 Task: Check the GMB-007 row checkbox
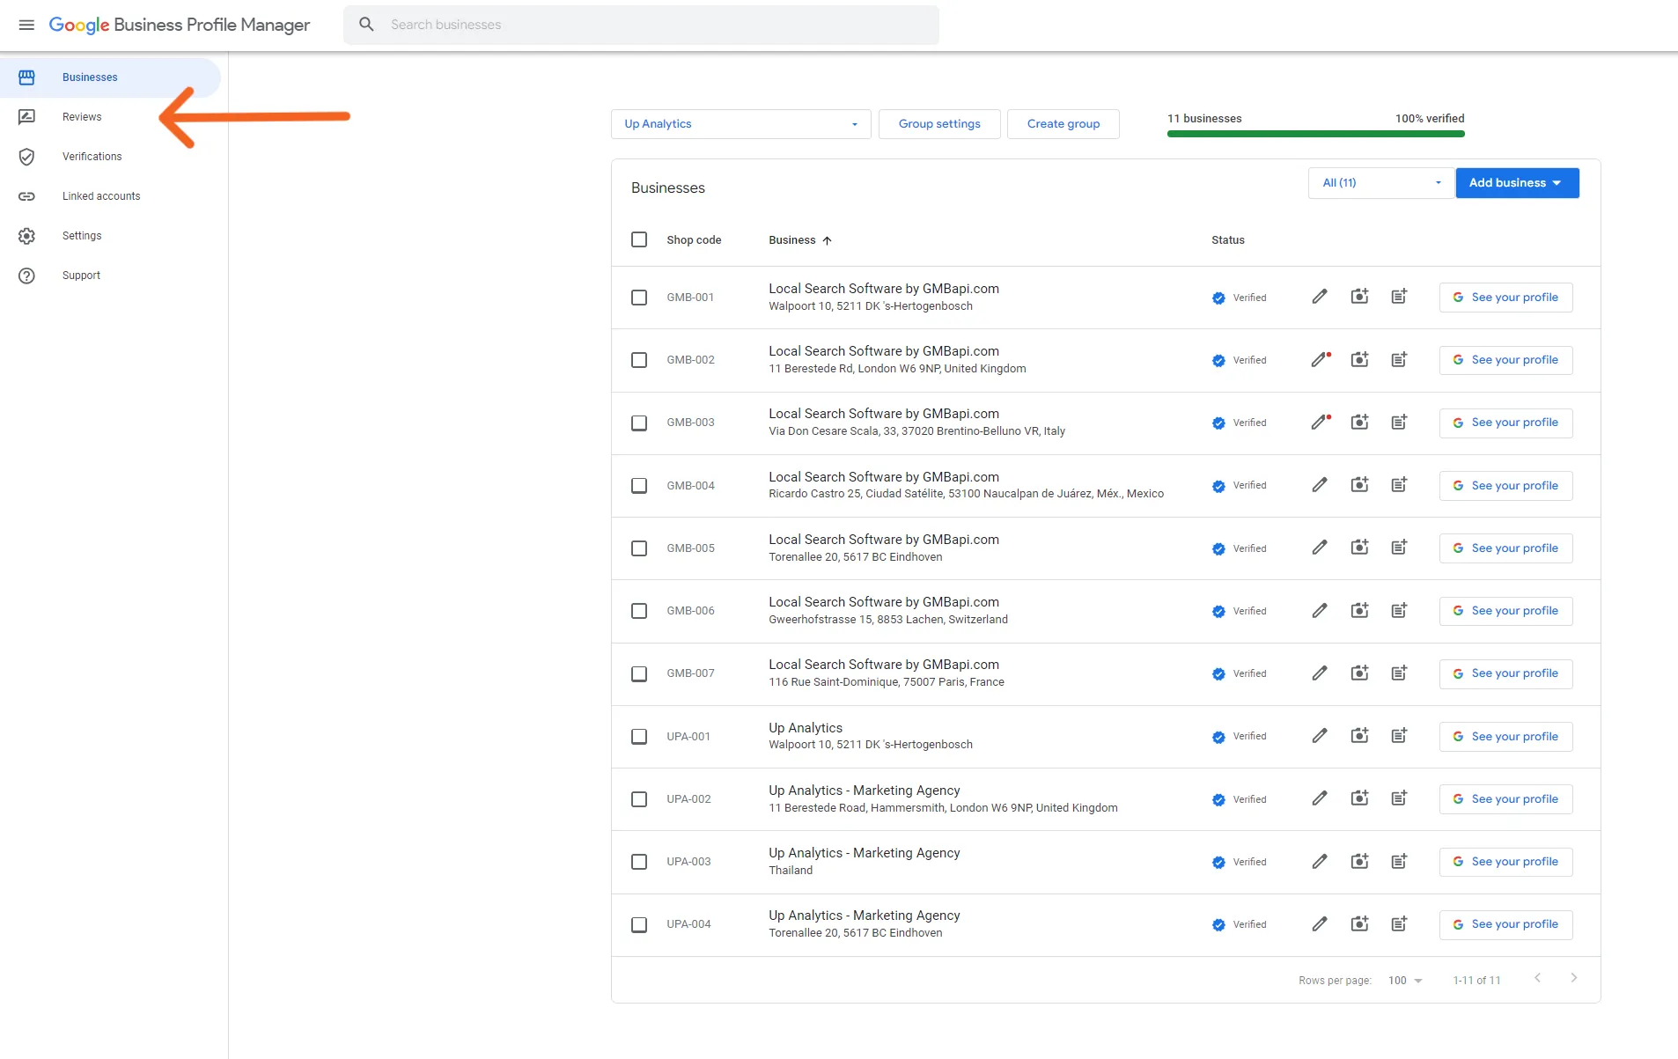click(639, 673)
